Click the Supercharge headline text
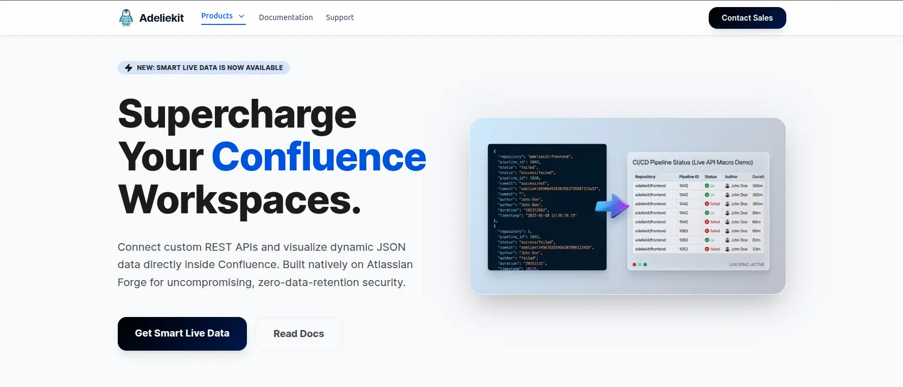 point(237,115)
